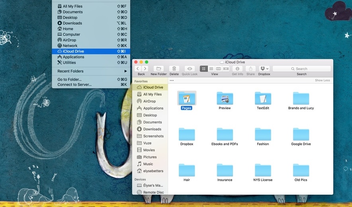352x207 pixels.
Task: Select Desktop in Finder sidebar
Action: point(150,115)
